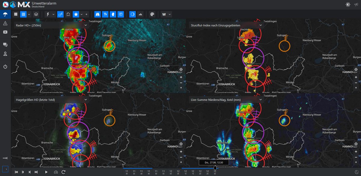This screenshot has width=361, height=176.
Task: Open the umbrella weather sidebar tab
Action: pos(5,14)
